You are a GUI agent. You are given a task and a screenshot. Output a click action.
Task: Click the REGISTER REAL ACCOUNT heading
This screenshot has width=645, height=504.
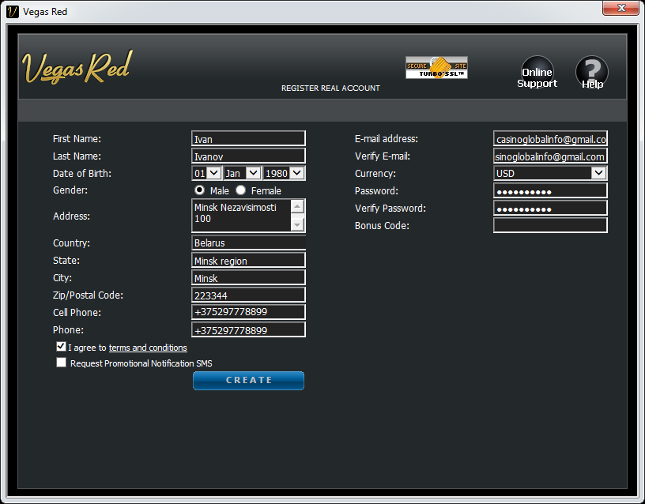coord(330,88)
